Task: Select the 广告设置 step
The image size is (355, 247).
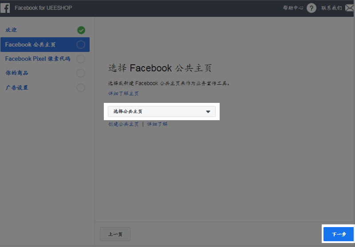Action: 17,87
